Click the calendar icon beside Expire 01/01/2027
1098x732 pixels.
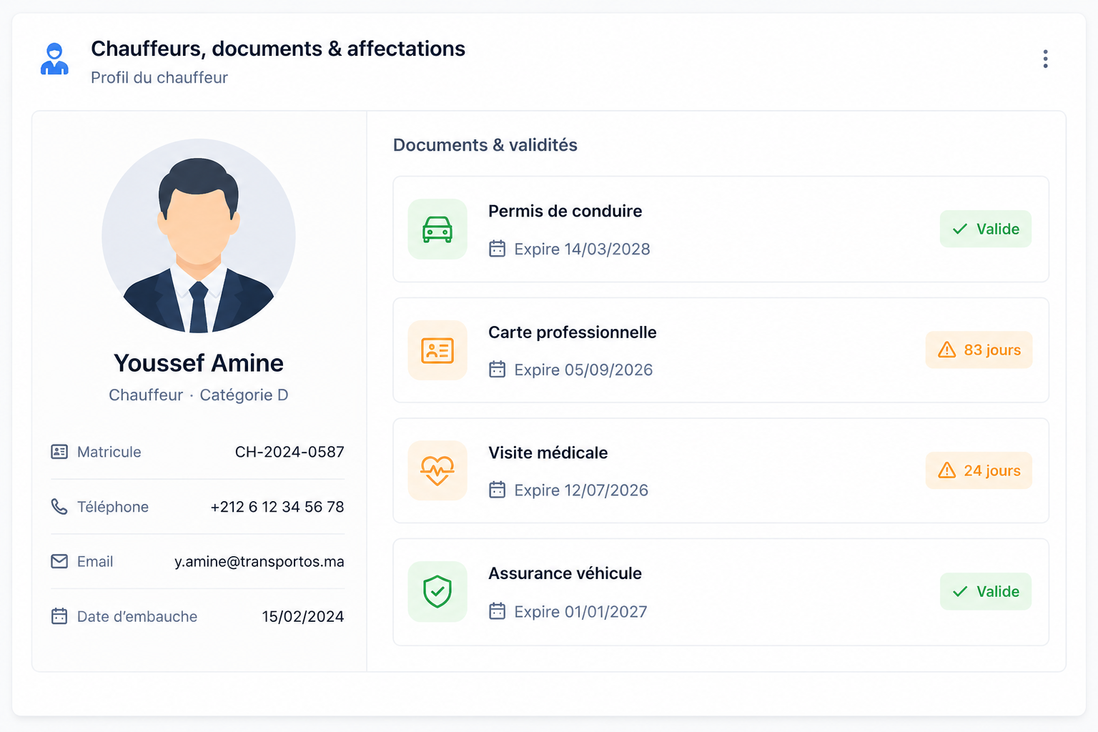click(497, 611)
